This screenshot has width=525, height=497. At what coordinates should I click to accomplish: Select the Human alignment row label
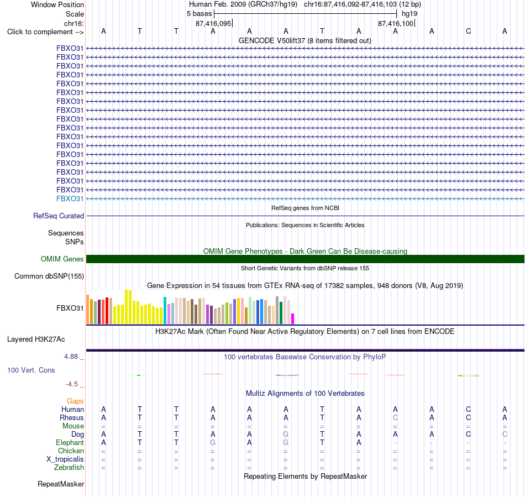72,409
